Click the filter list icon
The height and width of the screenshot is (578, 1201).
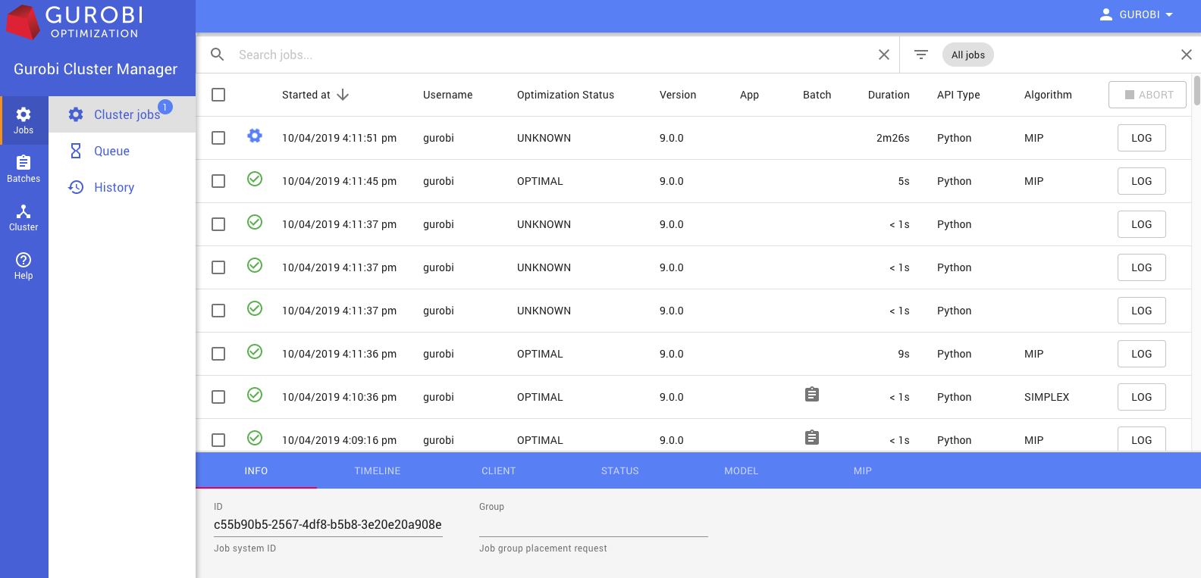tap(920, 55)
